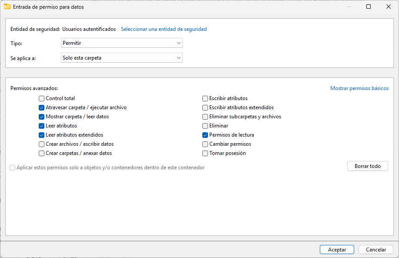Click Seleccionar una entidad de seguridad
This screenshot has width=399, height=258.
164,29
